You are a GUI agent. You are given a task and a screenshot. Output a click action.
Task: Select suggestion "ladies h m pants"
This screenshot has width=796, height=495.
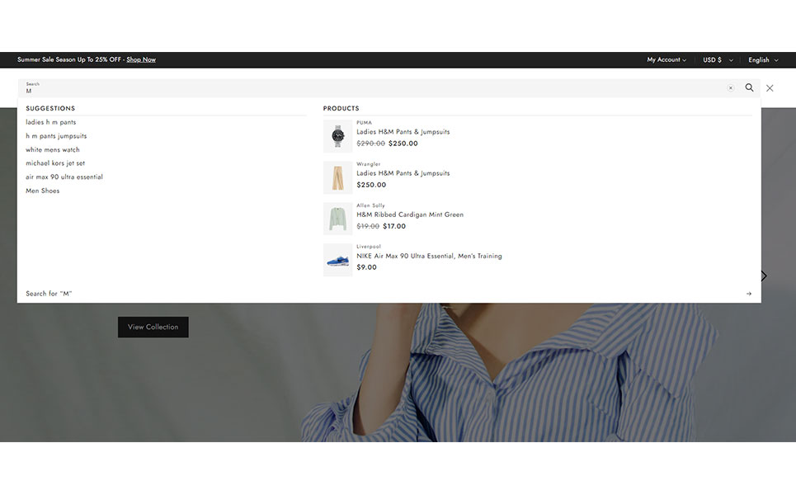[51, 122]
